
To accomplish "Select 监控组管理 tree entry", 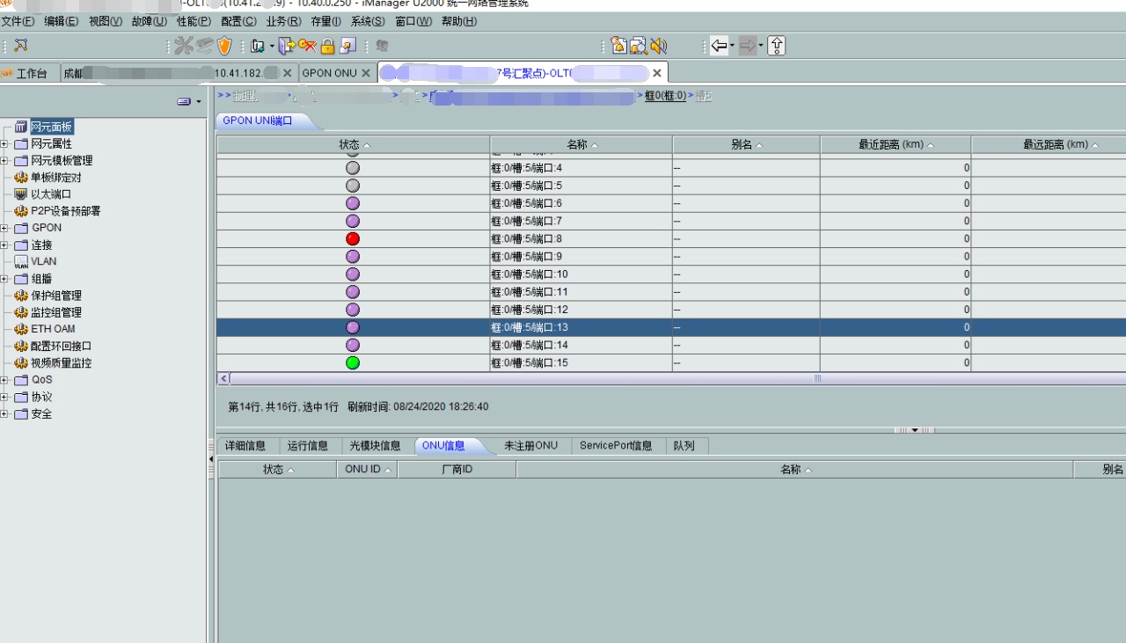I will coord(56,312).
